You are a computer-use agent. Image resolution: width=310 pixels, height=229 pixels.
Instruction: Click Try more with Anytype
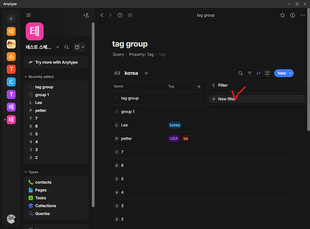pos(56,62)
